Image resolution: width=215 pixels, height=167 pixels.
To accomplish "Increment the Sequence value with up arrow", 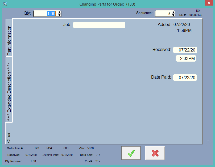I will (x=173, y=12).
